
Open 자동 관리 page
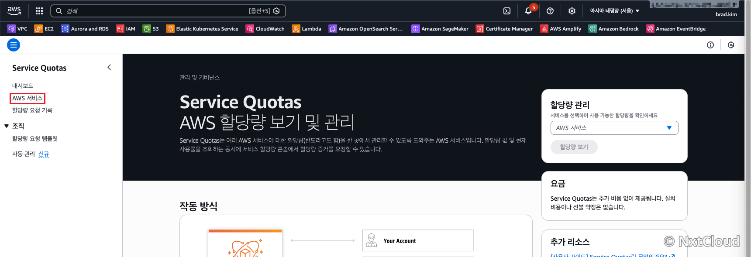(24, 154)
